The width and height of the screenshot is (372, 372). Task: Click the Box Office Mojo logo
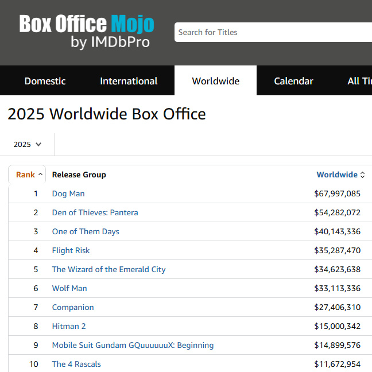click(86, 32)
